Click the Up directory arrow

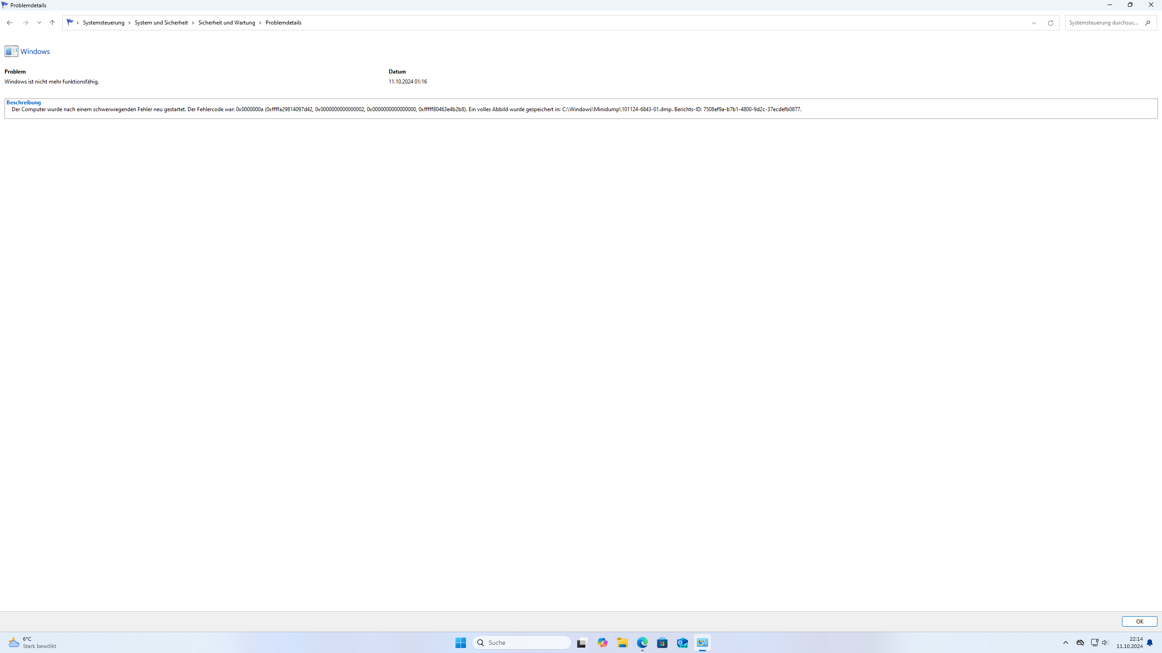[52, 23]
